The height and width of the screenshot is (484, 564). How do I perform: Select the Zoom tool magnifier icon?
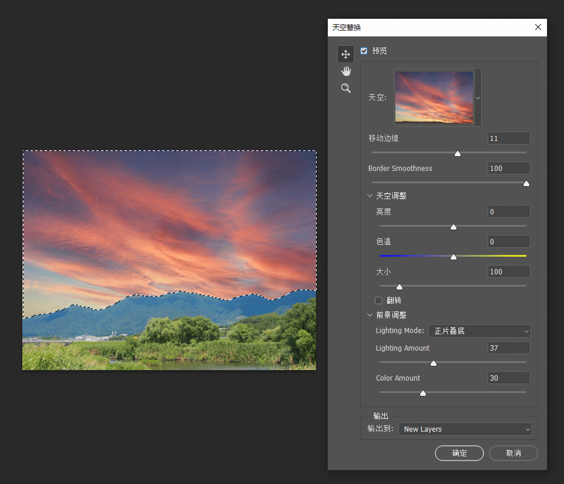tap(345, 88)
